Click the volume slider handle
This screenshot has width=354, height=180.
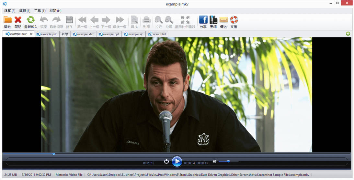[x=228, y=161]
